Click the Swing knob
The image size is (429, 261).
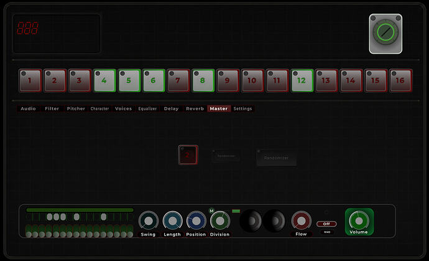(x=149, y=221)
